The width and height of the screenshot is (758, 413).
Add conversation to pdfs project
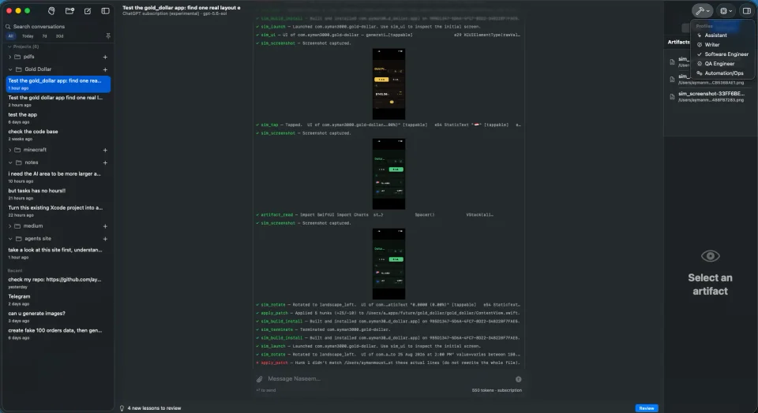coord(105,57)
